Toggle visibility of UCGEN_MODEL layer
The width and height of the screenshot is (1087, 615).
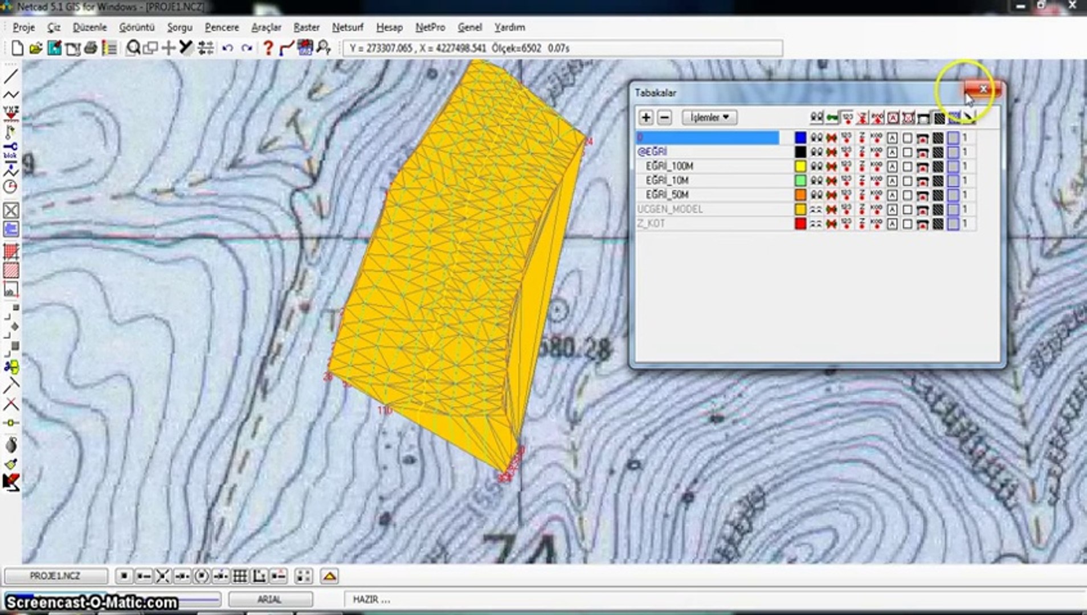coord(816,210)
